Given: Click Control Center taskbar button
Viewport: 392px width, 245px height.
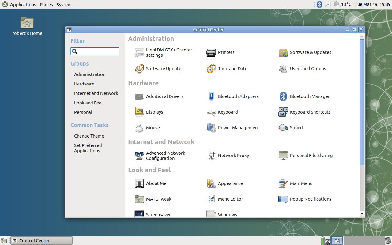Looking at the screenshot, I should (42, 241).
